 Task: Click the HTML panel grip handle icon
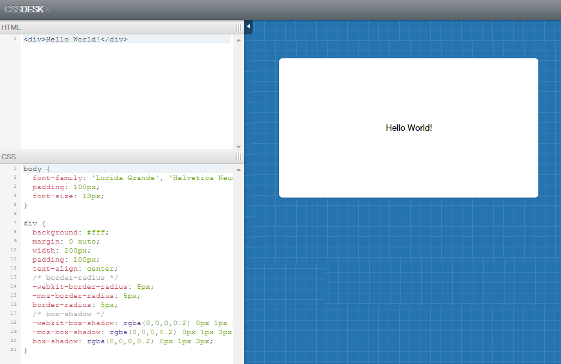click(238, 28)
